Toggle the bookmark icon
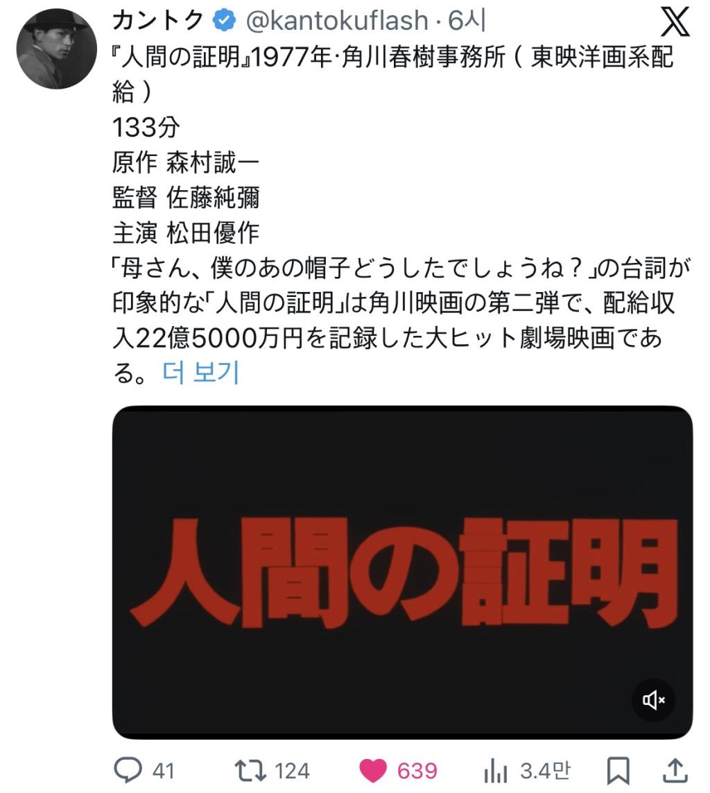This screenshot has width=710, height=793. pos(618,771)
